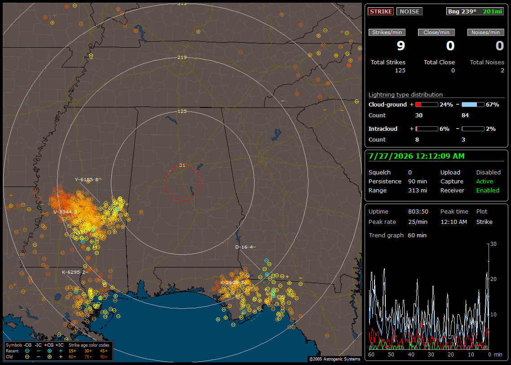Click the Strikes/min header
Image resolution: width=511 pixels, height=365 pixels.
click(387, 32)
